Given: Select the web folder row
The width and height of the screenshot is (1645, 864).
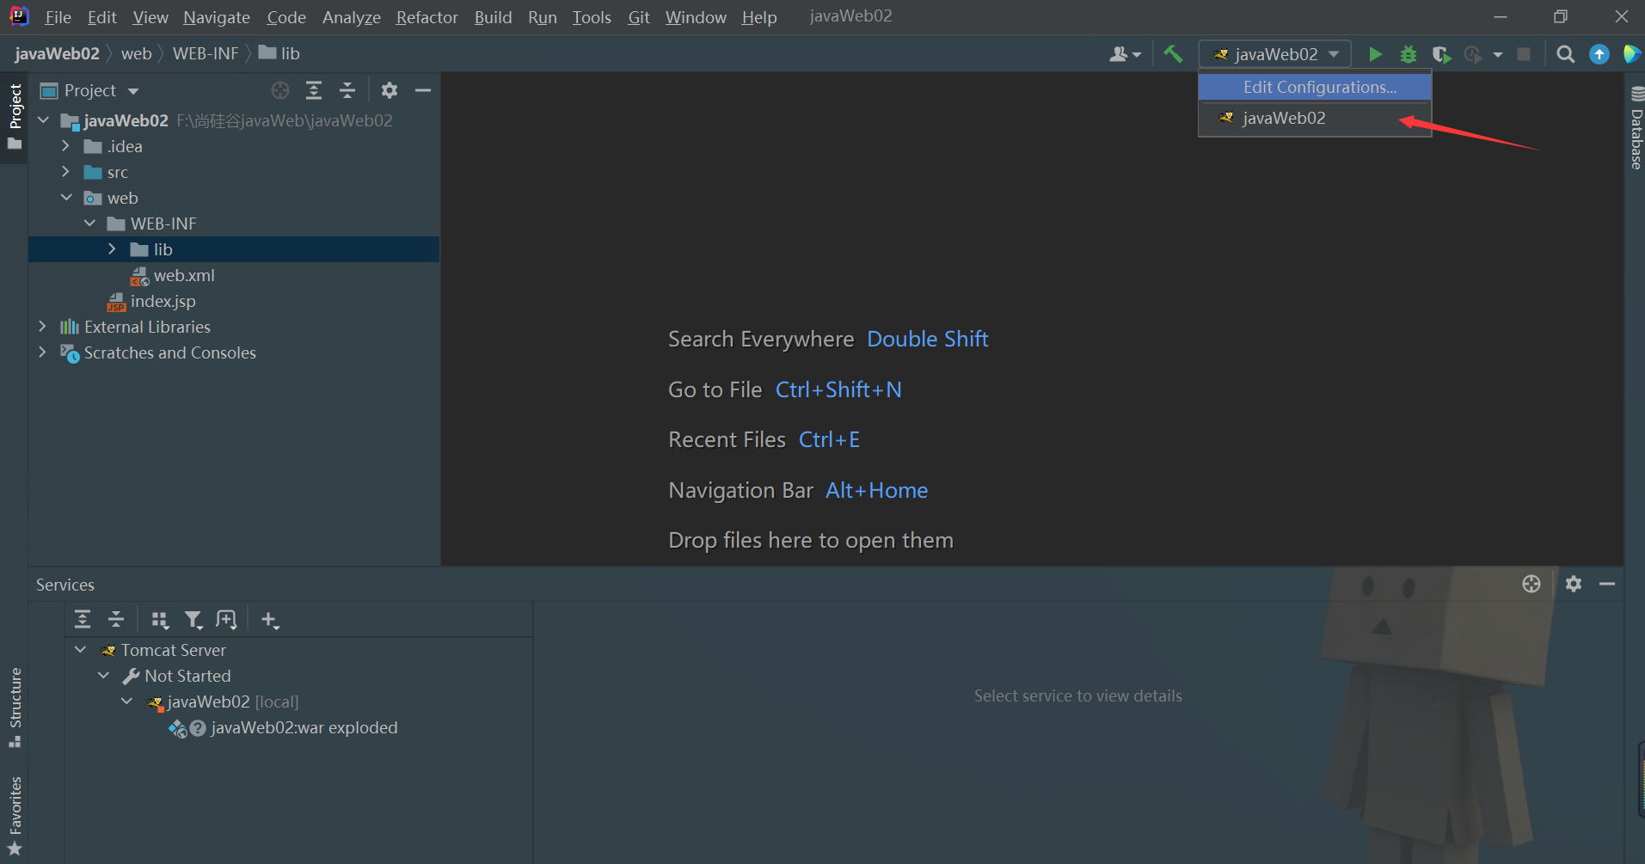Looking at the screenshot, I should [x=234, y=198].
